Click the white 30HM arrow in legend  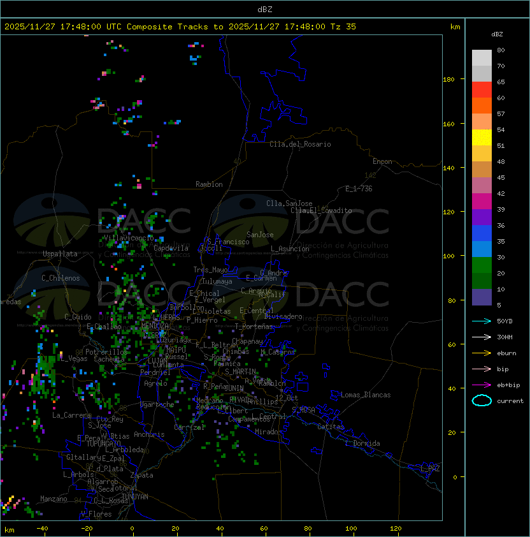(482, 337)
